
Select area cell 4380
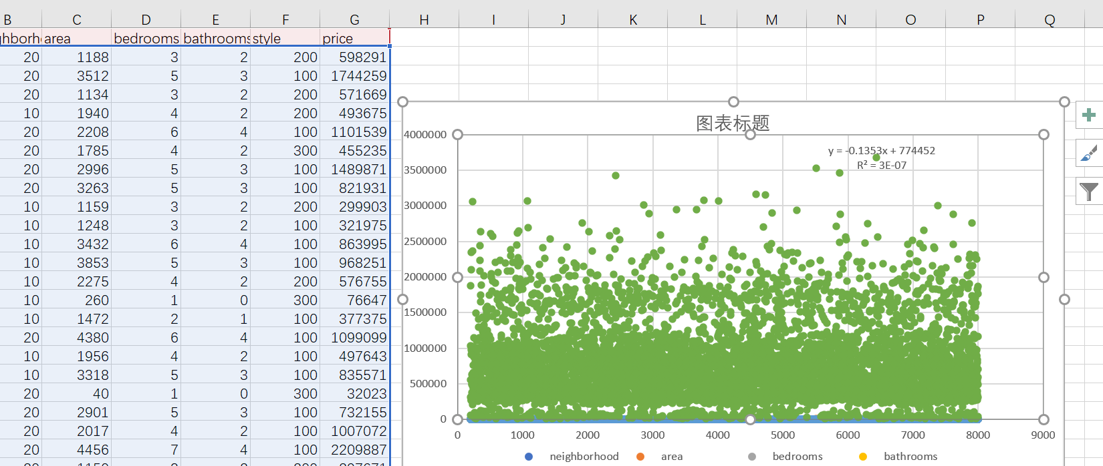tap(76, 338)
